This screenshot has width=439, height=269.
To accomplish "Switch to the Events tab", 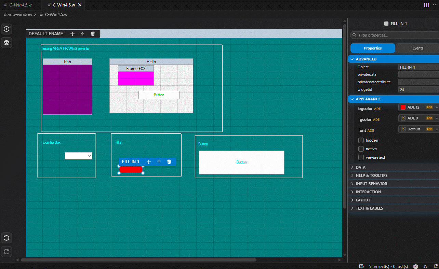I will [x=417, y=48].
